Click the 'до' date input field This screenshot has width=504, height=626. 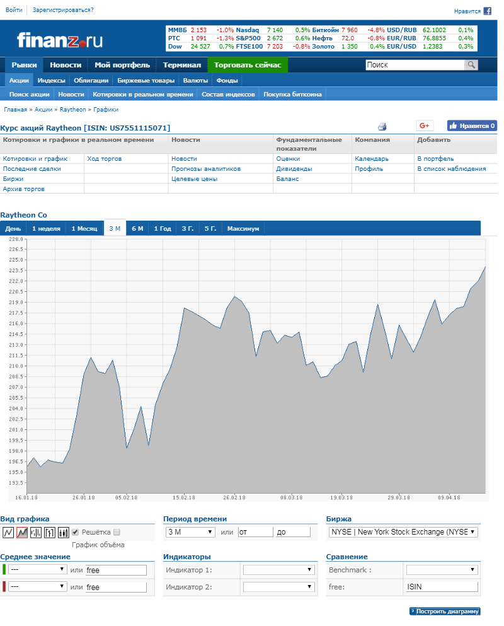(293, 532)
